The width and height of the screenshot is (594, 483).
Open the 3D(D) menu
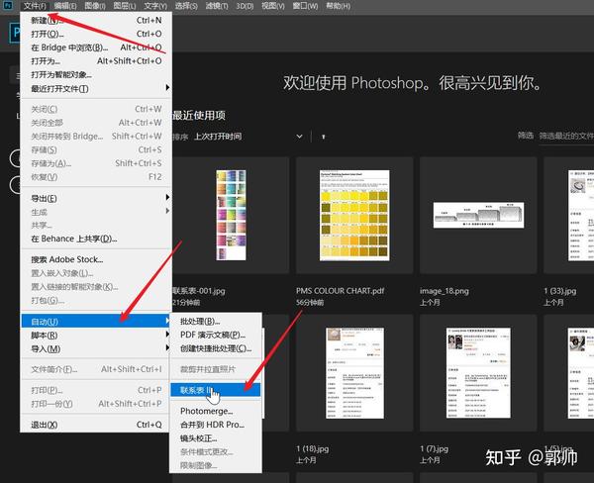point(245,6)
